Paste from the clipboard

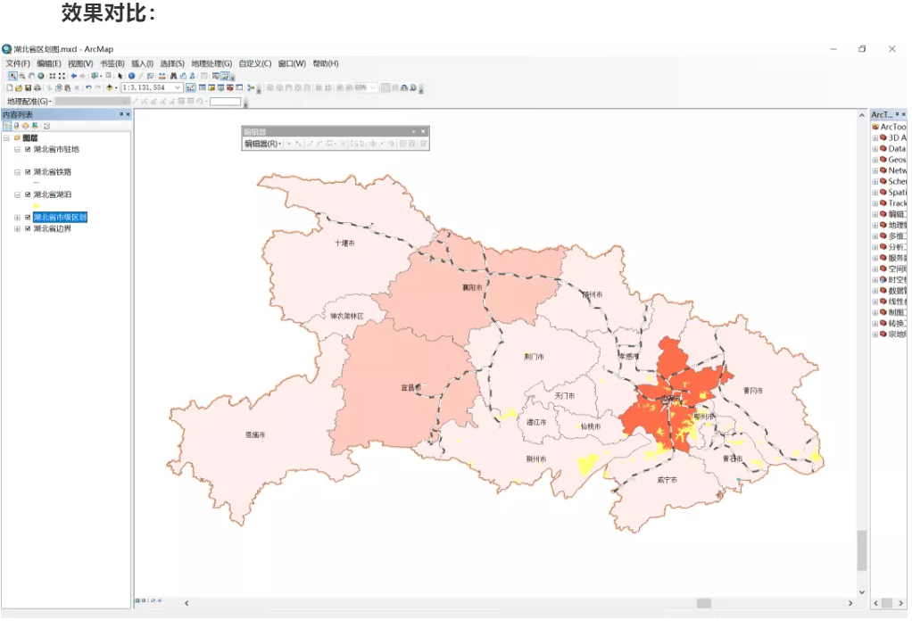point(68,87)
